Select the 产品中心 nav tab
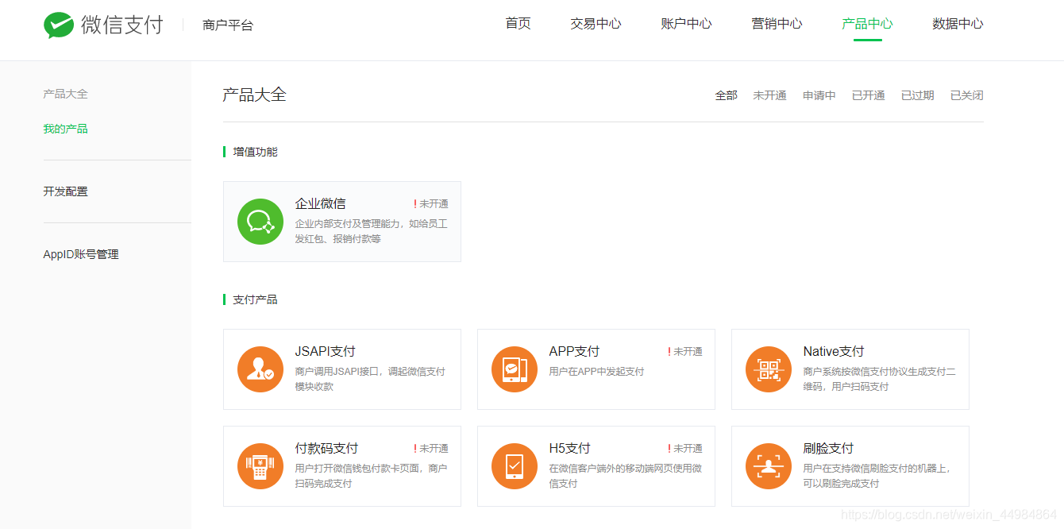 click(x=867, y=24)
